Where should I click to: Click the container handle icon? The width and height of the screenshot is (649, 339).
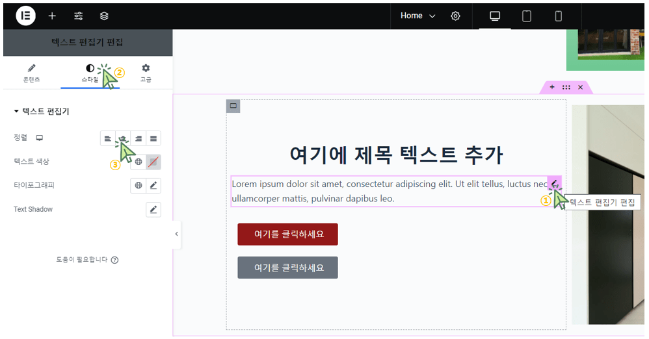coord(233,106)
